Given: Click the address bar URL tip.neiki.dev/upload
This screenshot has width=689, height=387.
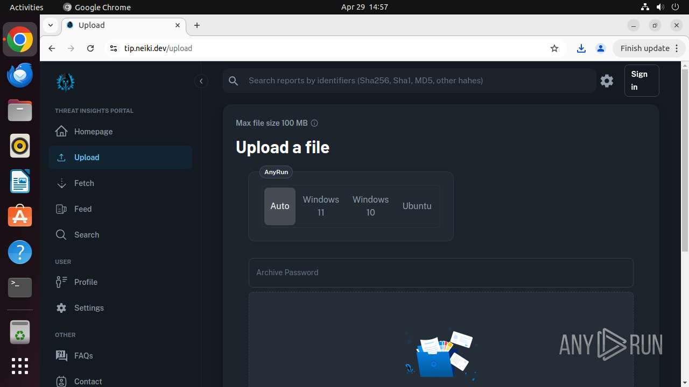Looking at the screenshot, I should [158, 48].
